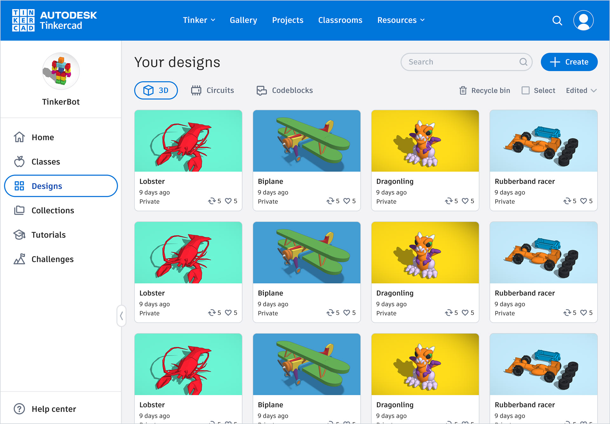Image resolution: width=610 pixels, height=424 pixels.
Task: Switch to the Codeblocks tab
Action: point(285,90)
